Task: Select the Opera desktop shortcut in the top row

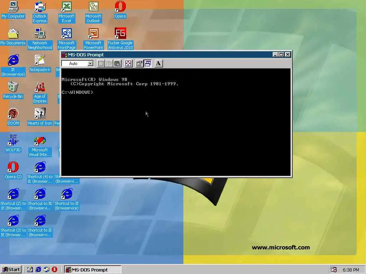Action: click(x=120, y=10)
